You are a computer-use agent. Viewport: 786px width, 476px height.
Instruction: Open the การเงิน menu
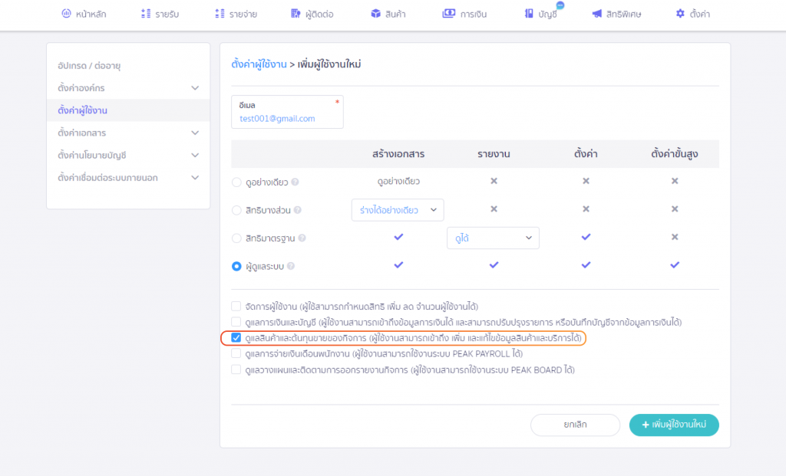point(464,14)
